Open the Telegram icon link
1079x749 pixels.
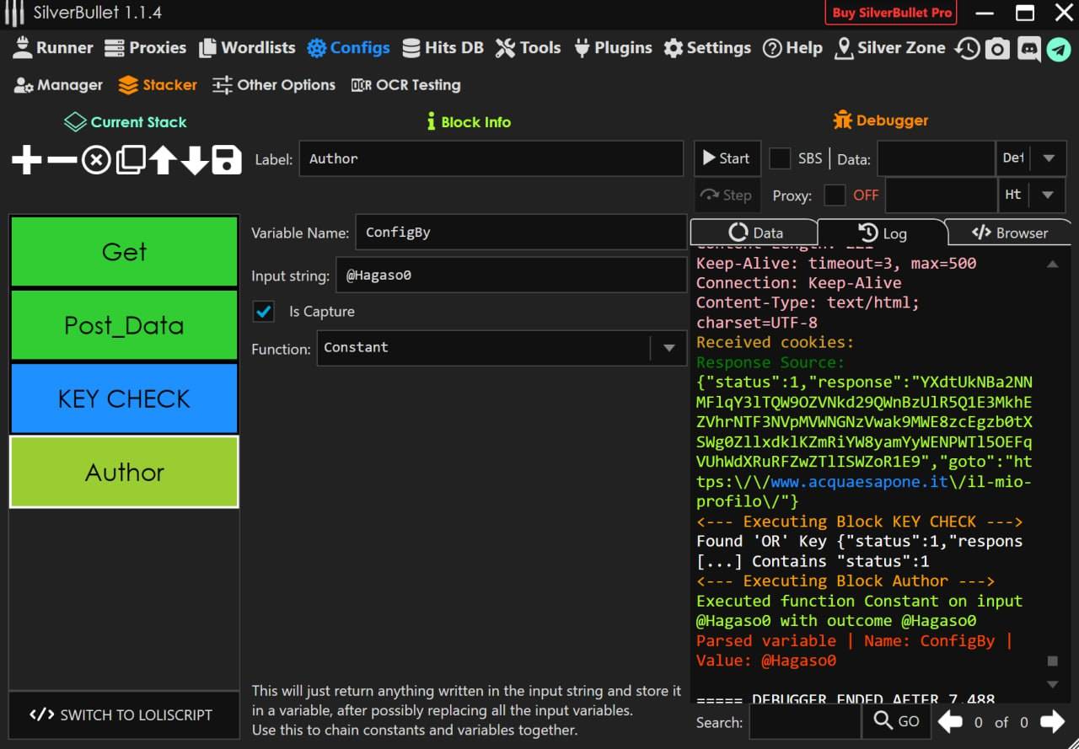[x=1058, y=49]
